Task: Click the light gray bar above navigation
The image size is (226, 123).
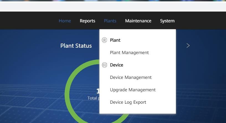Action: [x=111, y=6]
